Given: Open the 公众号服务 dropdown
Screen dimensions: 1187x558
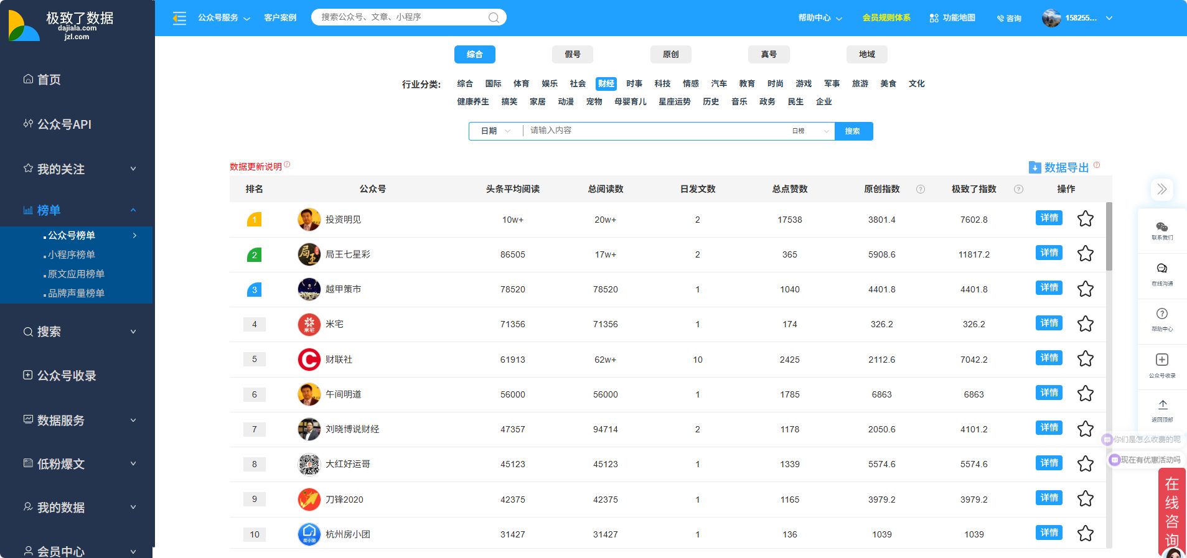Looking at the screenshot, I should pos(224,18).
